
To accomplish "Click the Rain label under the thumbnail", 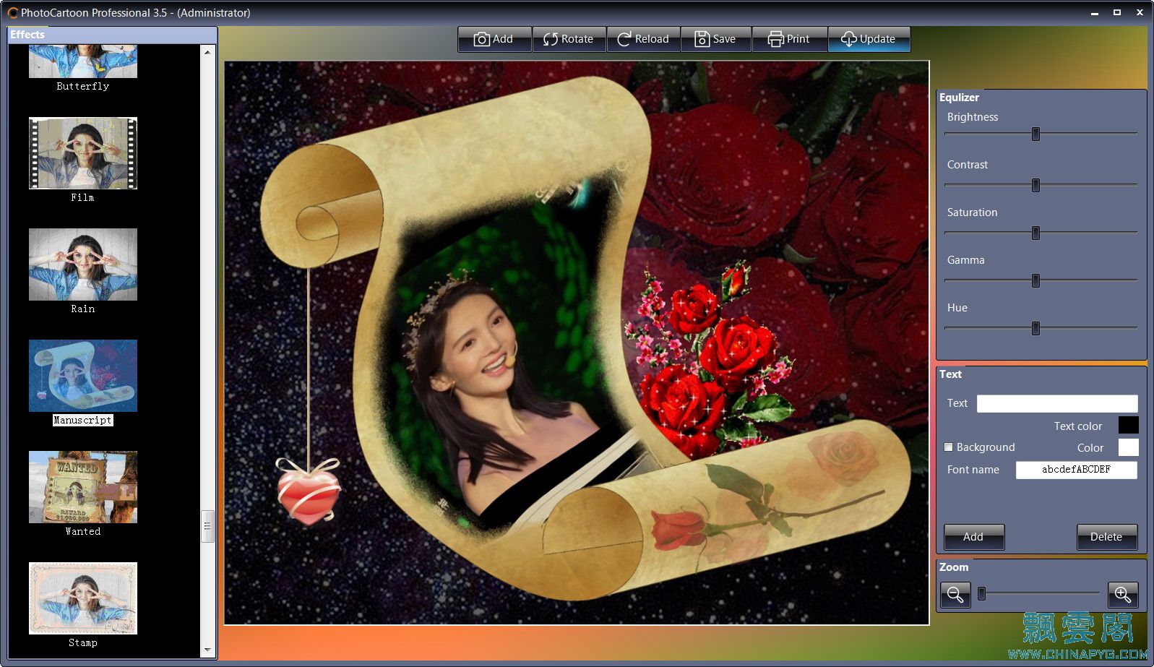I will [83, 309].
